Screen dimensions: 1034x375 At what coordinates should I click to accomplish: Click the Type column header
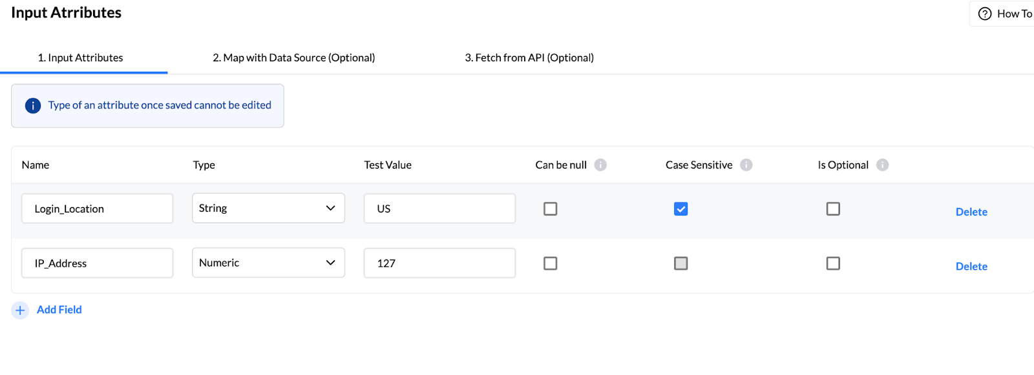pos(204,165)
